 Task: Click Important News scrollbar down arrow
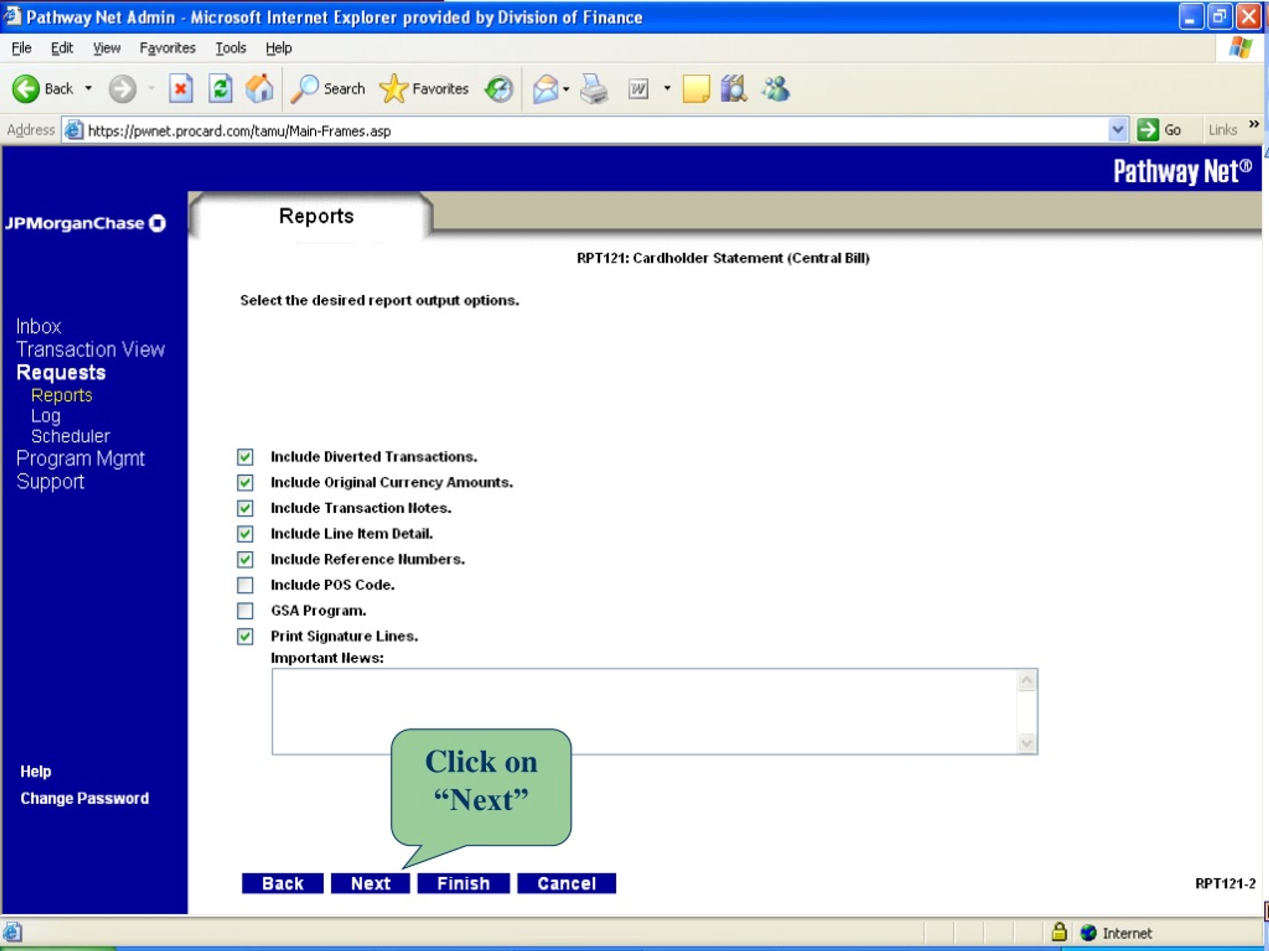(x=1026, y=743)
